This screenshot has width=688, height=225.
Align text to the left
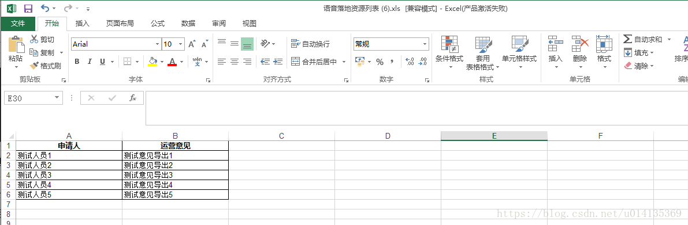(222, 62)
